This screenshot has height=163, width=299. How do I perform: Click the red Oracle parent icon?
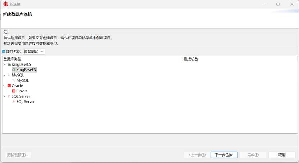click(9, 86)
